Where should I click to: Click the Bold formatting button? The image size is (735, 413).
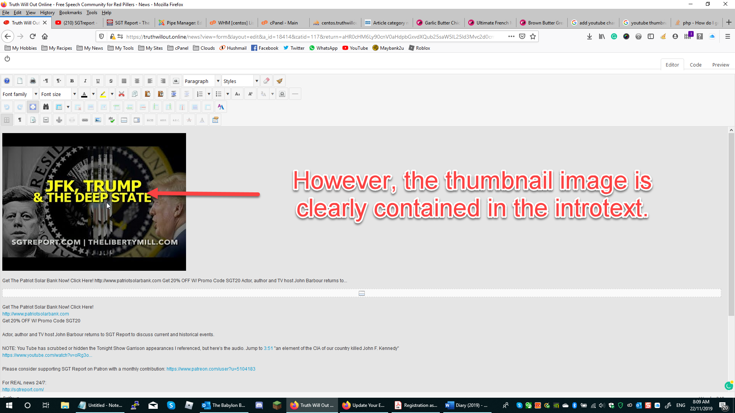(72, 81)
